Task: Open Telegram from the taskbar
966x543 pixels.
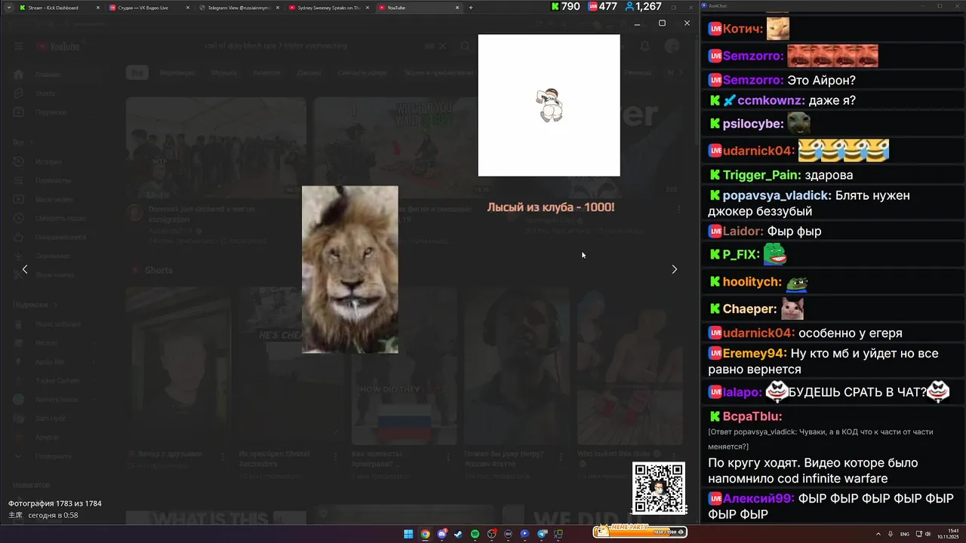Action: pyautogui.click(x=541, y=534)
